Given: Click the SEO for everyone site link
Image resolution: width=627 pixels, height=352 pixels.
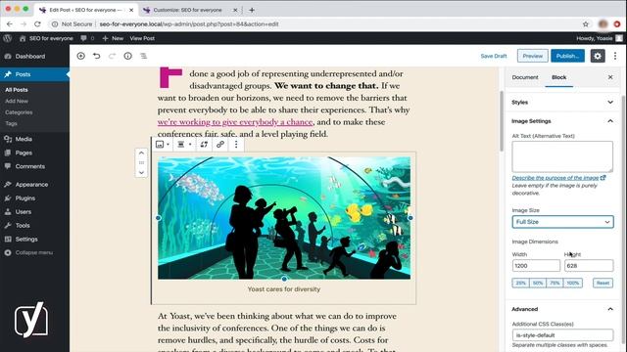Looking at the screenshot, I should tap(46, 38).
